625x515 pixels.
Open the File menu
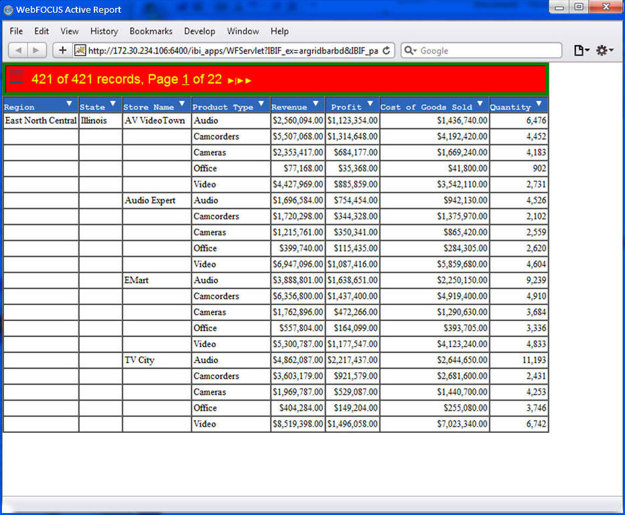coord(16,31)
